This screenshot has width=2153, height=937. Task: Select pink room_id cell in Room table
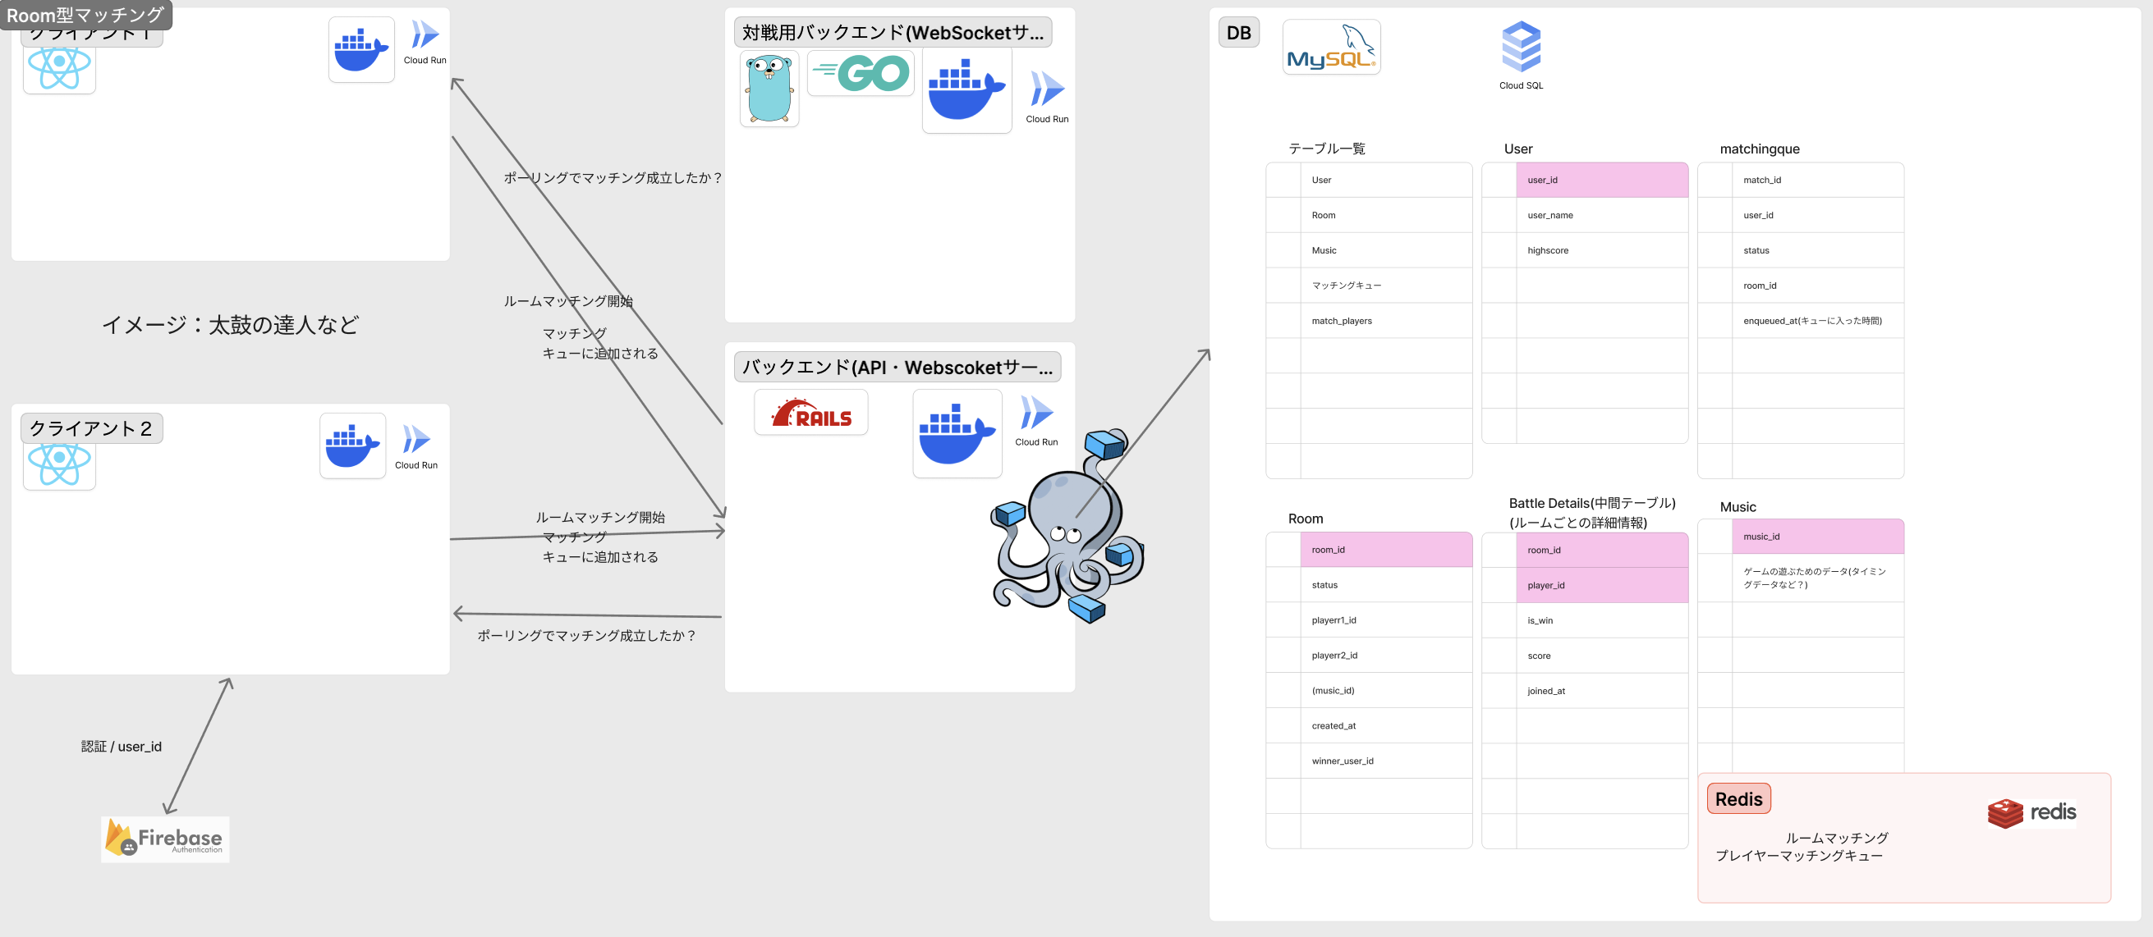tap(1387, 550)
